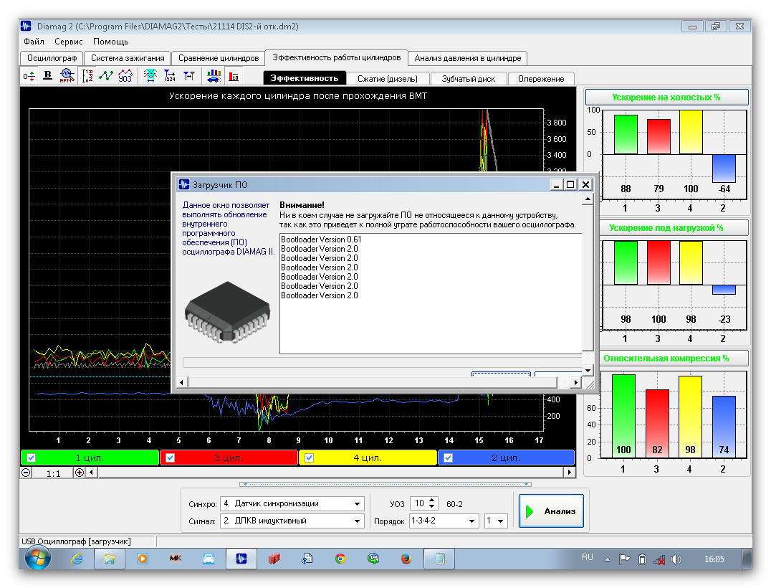The width and height of the screenshot is (771, 588).
Task: Click the green connected-dots graph icon
Action: click(x=106, y=76)
